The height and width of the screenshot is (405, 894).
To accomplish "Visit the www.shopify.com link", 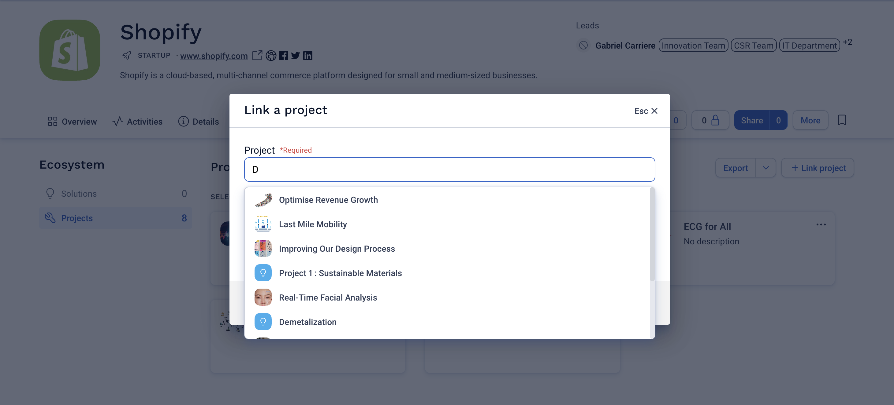I will (214, 56).
